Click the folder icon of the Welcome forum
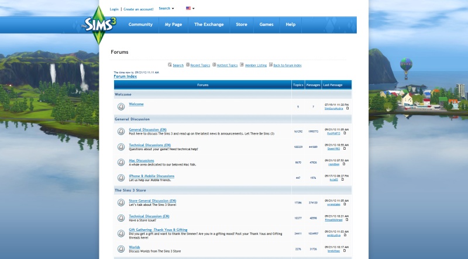Image resolution: width=468 pixels, height=259 pixels. pyautogui.click(x=121, y=106)
